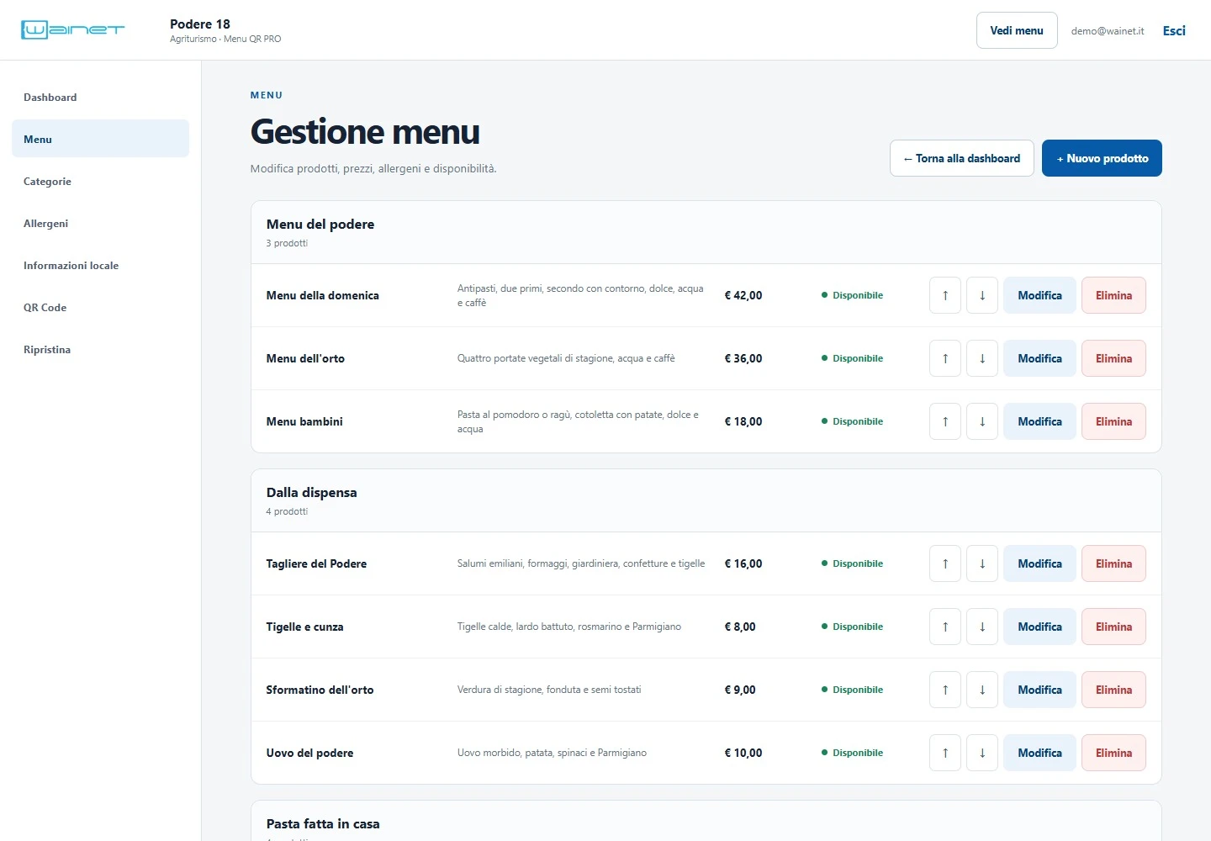Edit Menu della domenica
Screen dimensions: 1211x841
pos(1039,295)
